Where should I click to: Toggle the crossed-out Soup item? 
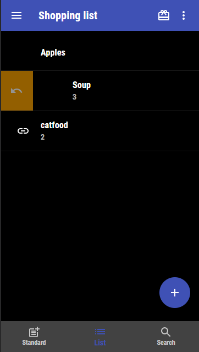click(116, 91)
